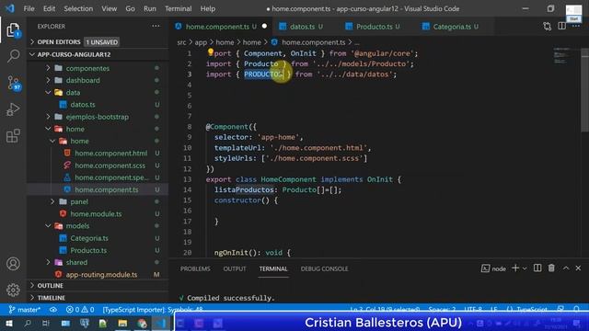Open Source Control view with 97 badge
This screenshot has height=331, width=589.
pyautogui.click(x=14, y=83)
